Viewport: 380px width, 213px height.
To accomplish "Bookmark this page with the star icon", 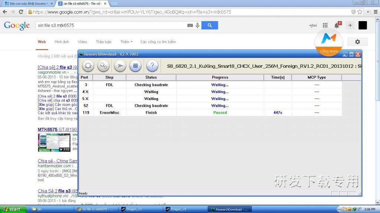I will (x=360, y=12).
